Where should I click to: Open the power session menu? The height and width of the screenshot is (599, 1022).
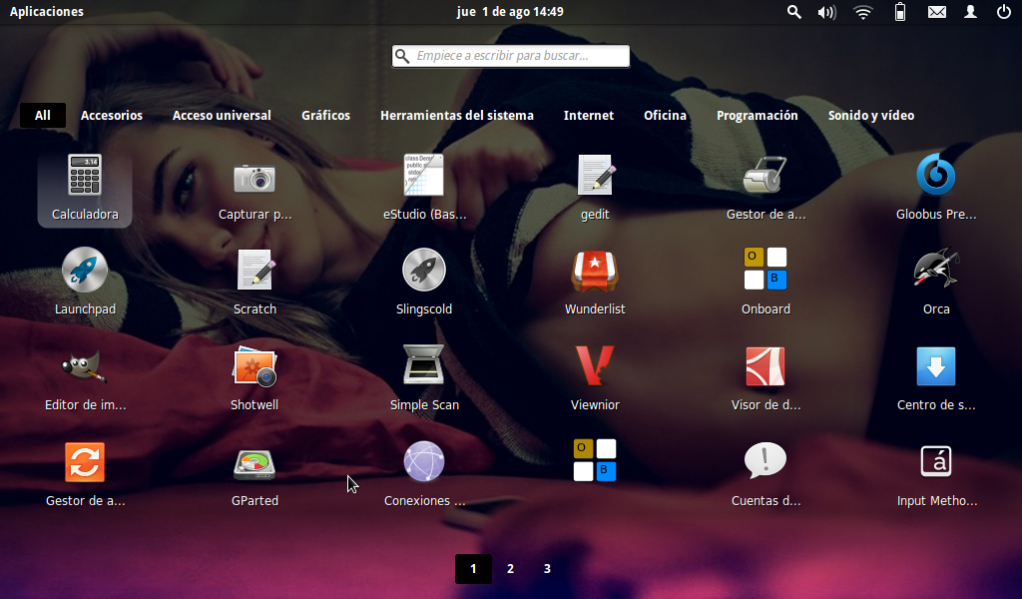[x=1004, y=12]
